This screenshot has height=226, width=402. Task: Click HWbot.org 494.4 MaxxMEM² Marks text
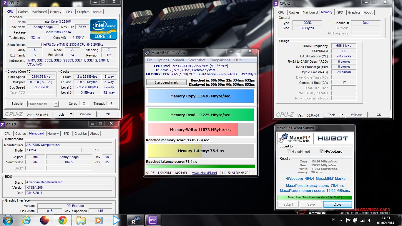click(x=315, y=179)
